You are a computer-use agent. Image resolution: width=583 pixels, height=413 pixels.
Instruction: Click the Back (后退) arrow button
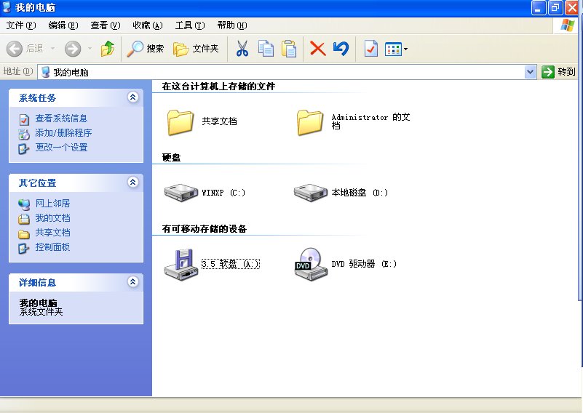point(15,49)
